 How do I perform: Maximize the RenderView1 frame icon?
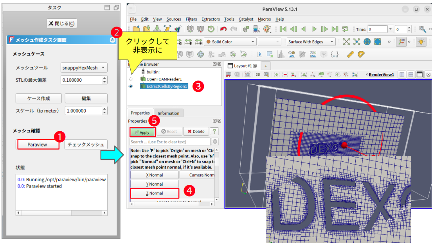419,74
